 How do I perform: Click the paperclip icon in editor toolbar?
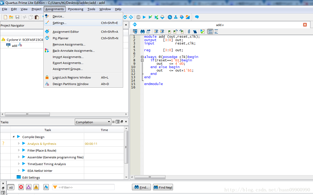(x=189, y=31)
